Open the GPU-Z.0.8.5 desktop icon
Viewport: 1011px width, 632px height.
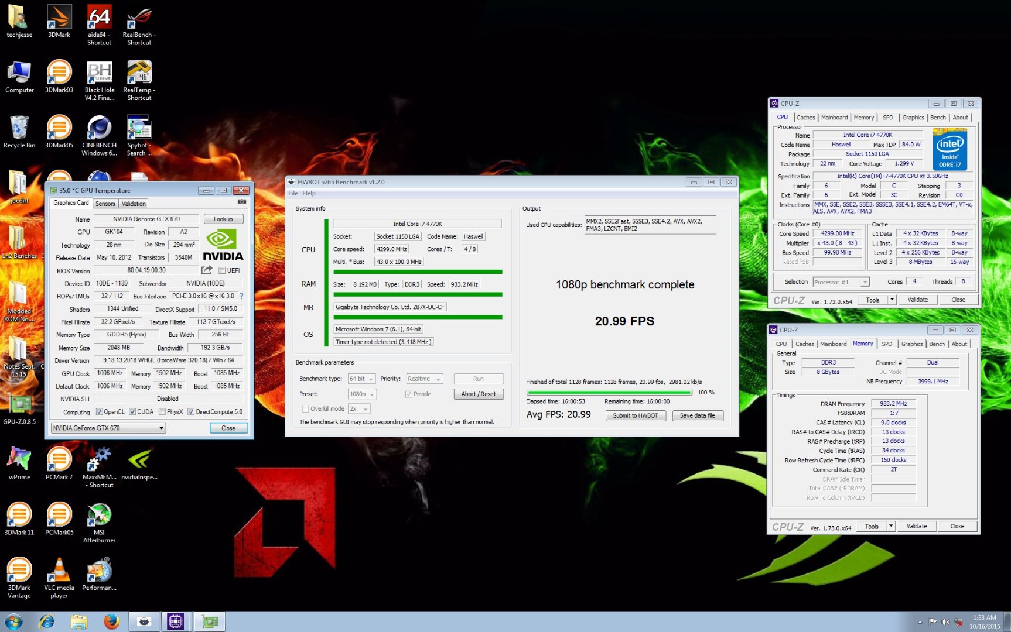point(19,410)
